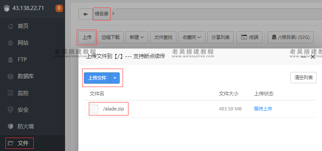Click the disk drive icon beside /(根目录)
Screen dimensions: 322x151
[274, 37]
